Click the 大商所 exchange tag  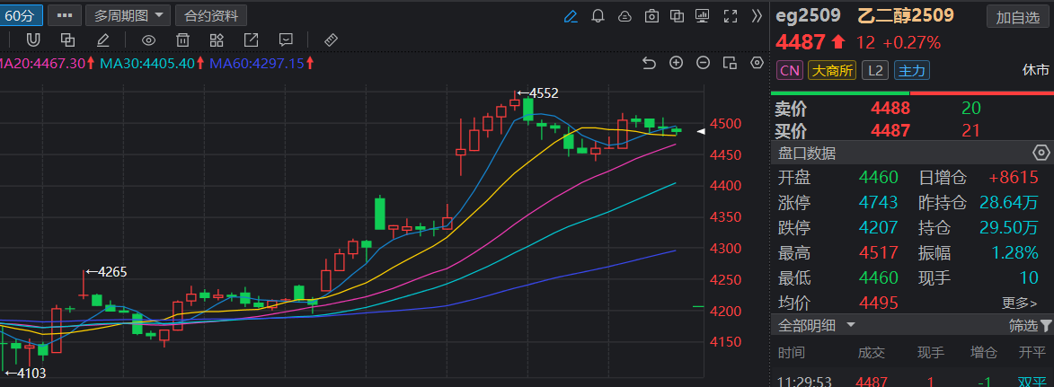[832, 71]
